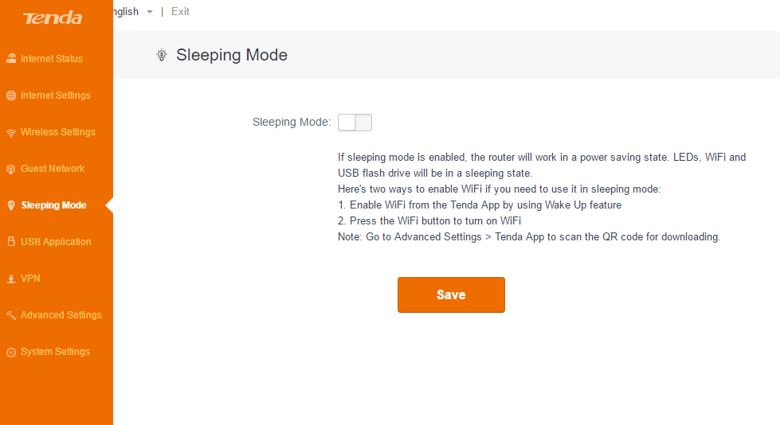Click the Internet Settings globe icon

(11, 96)
